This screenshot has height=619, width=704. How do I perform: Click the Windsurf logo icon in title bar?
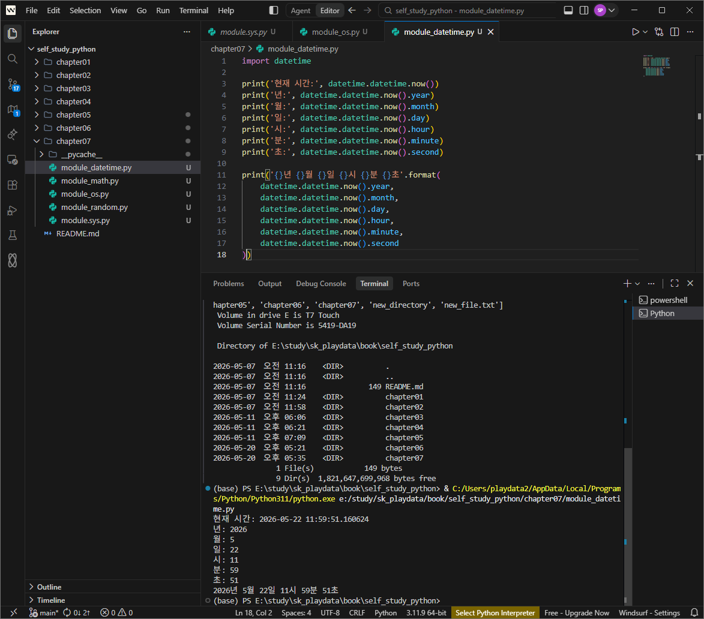click(x=11, y=10)
